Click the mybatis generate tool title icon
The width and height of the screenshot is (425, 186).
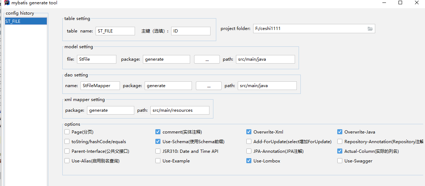[x=7, y=3]
